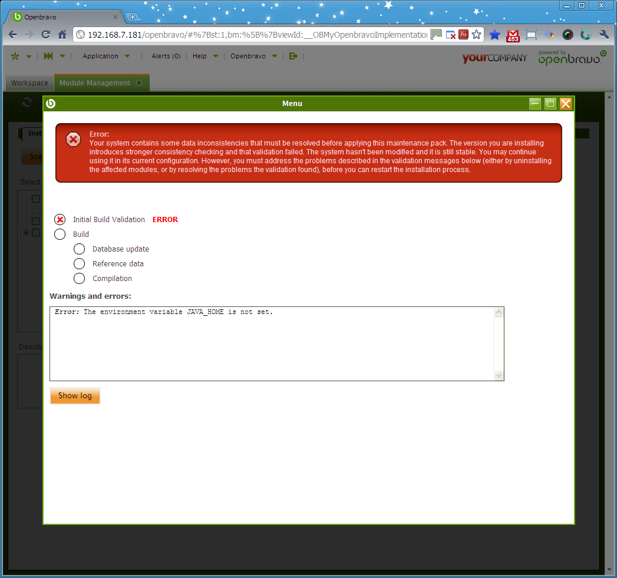This screenshot has height=578, width=617.
Task: Click the browser address bar URL
Action: pyautogui.click(x=258, y=35)
